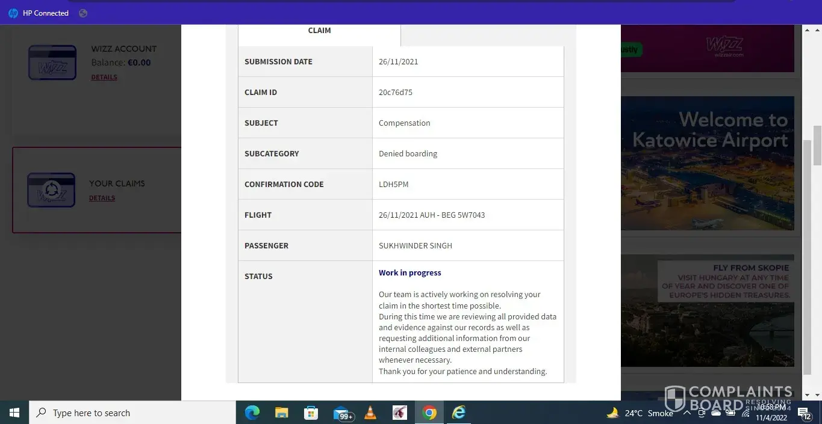Launch VLC media player from the taskbar
This screenshot has width=822, height=424.
(x=370, y=413)
